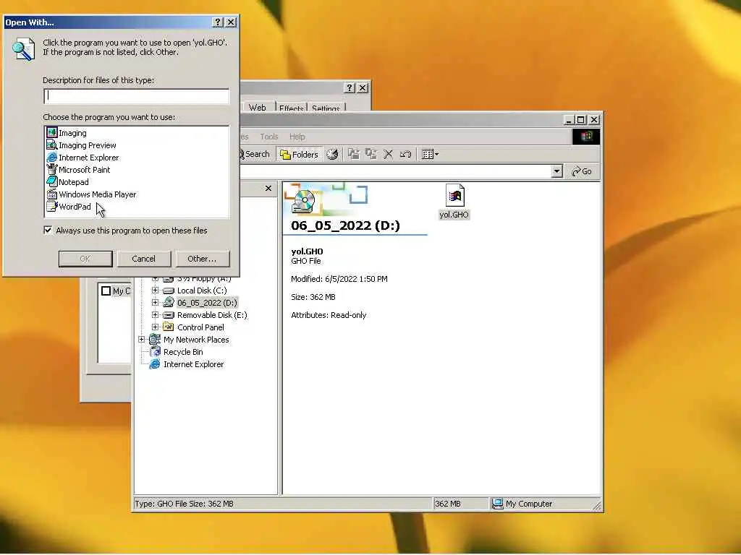741x555 pixels.
Task: Click 'Type: GHO File Size: 362 MB' status text
Action: [184, 504]
